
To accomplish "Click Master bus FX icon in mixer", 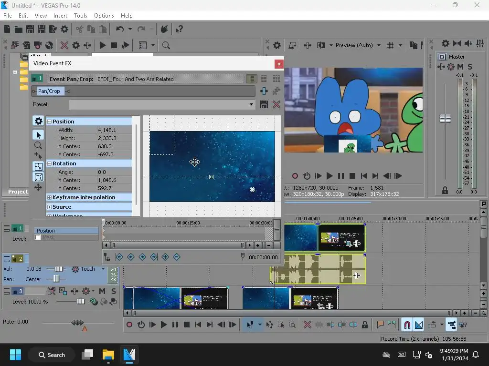I will pos(441,67).
